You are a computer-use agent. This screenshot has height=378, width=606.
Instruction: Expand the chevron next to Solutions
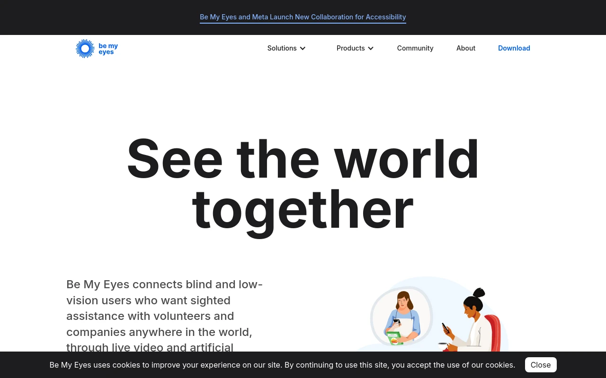coord(303,48)
